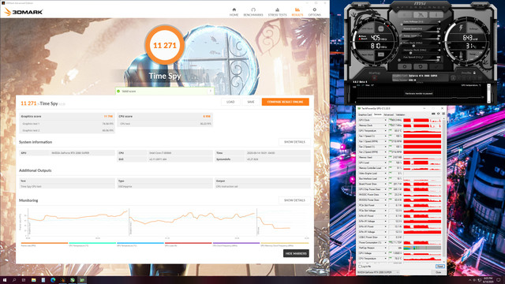
Task: Toggle Afterburner profile lock icon
Action: [x=474, y=73]
